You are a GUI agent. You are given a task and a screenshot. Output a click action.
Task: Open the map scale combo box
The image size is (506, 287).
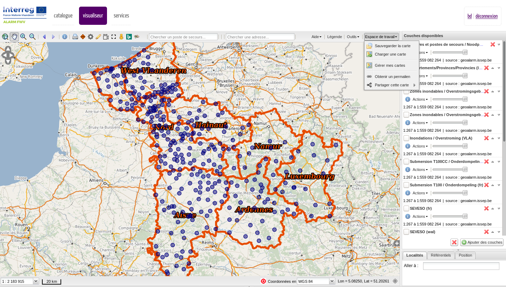coord(36,281)
